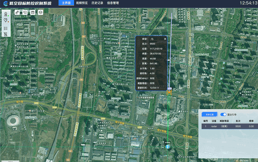Open the 视频预览 video preview tab
The height and width of the screenshot is (162, 258).
pos(82,3)
